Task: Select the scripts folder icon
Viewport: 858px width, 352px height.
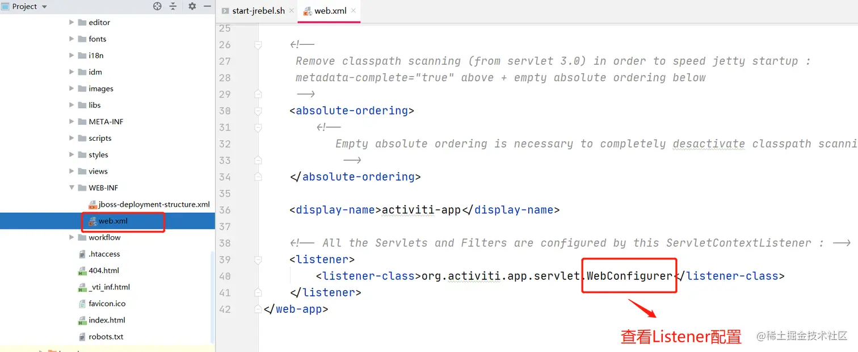Action: coord(82,138)
